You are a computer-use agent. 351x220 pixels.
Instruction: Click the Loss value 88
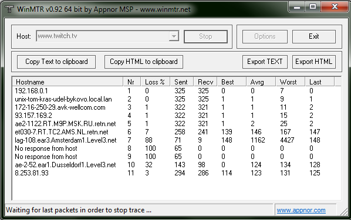click(148, 140)
